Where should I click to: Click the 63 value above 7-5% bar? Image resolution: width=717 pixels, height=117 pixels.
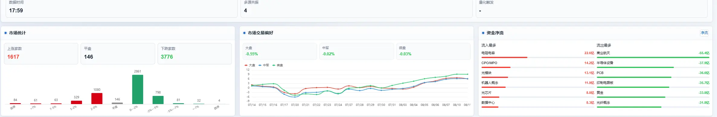coord(56,100)
